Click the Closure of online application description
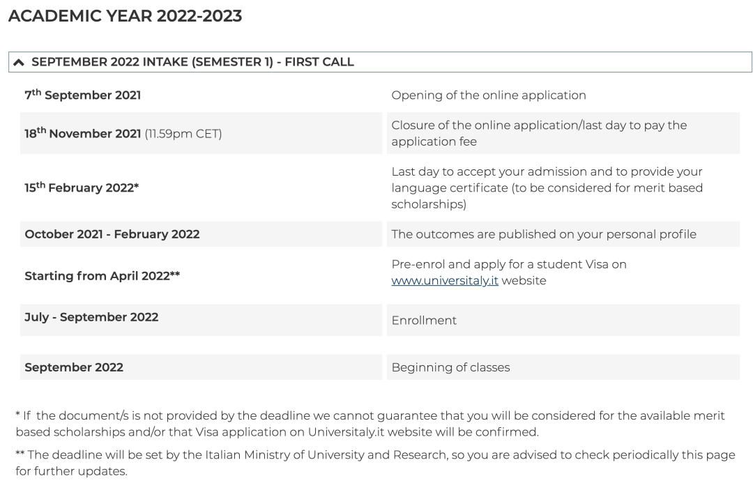 538,132
